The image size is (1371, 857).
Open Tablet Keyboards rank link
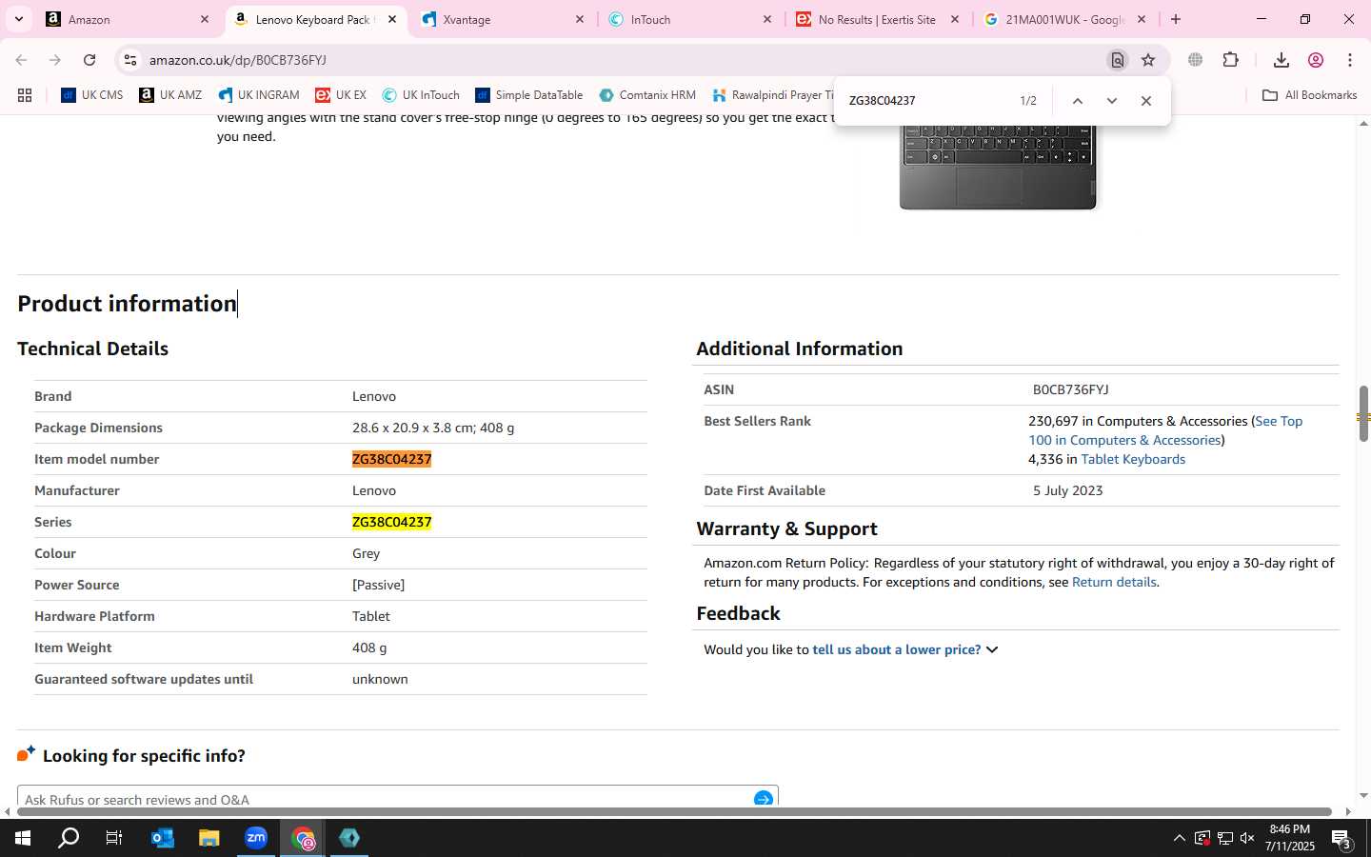[1133, 459]
